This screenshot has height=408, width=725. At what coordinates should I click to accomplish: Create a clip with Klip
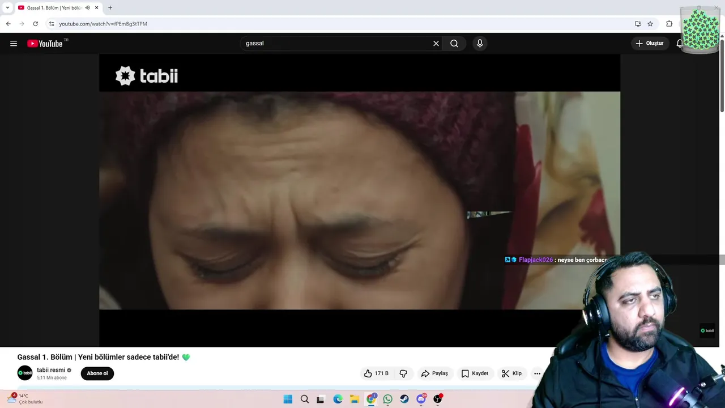pyautogui.click(x=511, y=373)
